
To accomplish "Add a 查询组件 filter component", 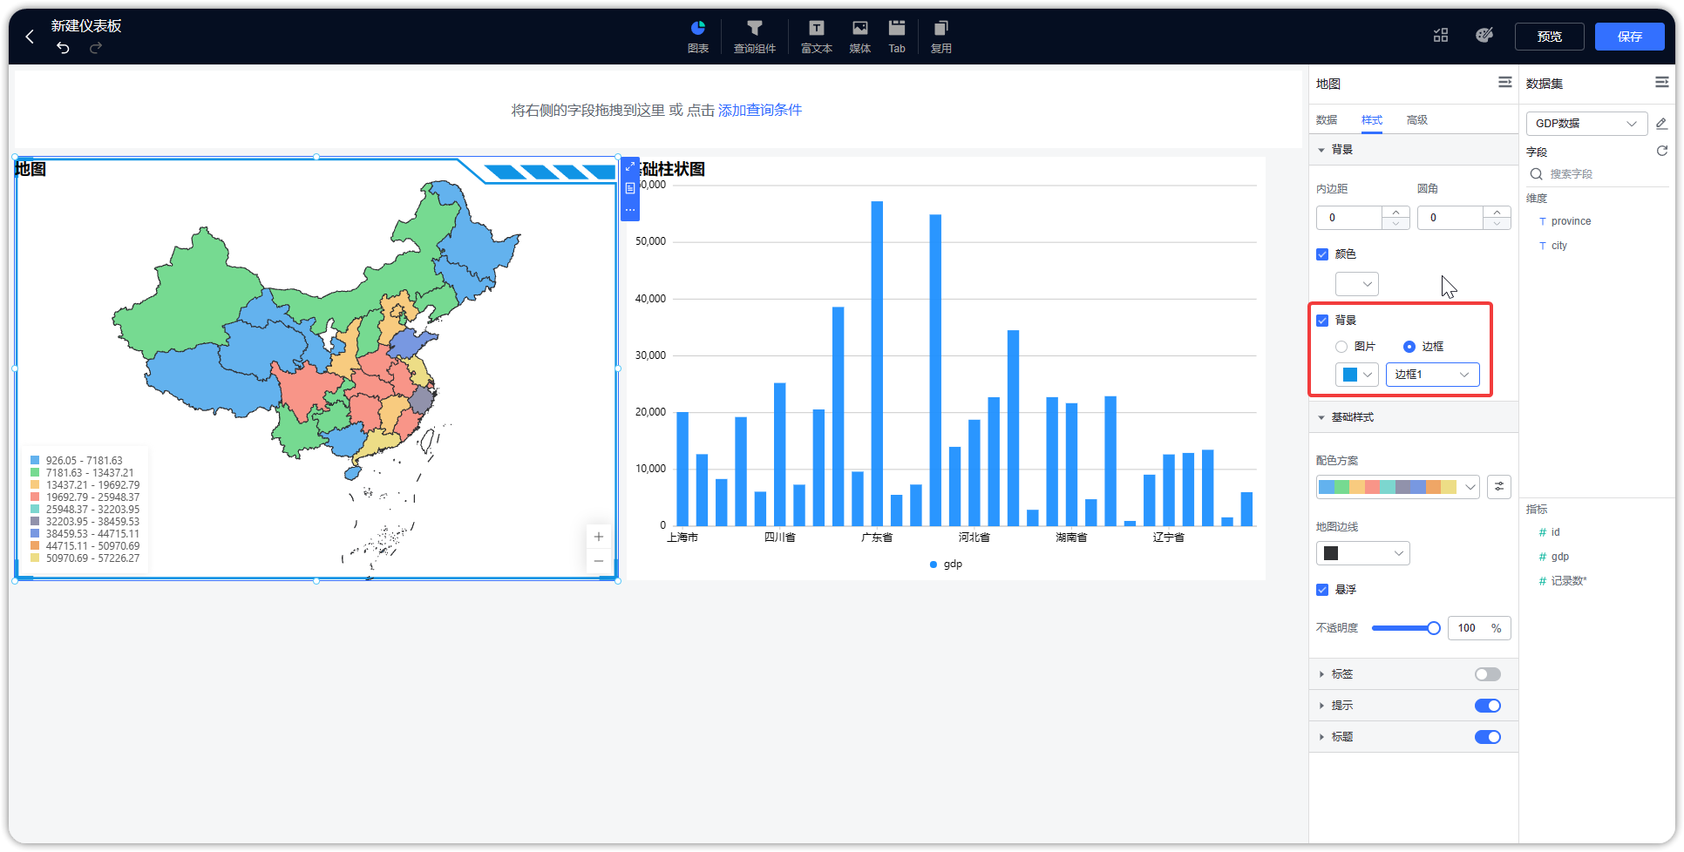I will click(x=755, y=37).
